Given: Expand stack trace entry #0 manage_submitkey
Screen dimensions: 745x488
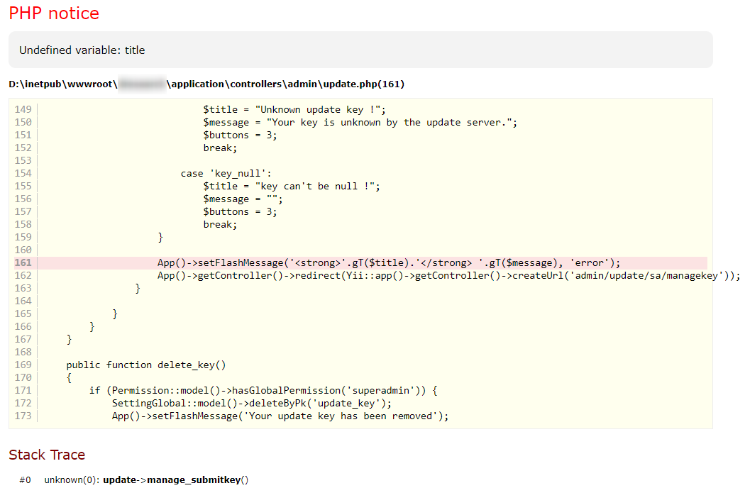Looking at the screenshot, I should (175, 480).
